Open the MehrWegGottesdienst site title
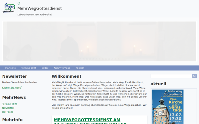Viewport: 199px width, 124px height. (x=39, y=8)
